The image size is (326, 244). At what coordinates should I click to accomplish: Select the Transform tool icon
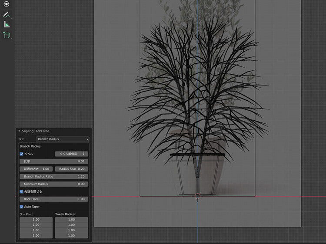coord(6,4)
